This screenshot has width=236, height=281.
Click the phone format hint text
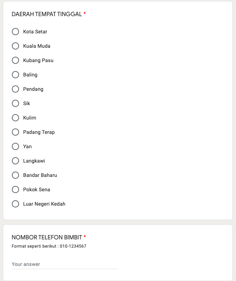point(49,246)
